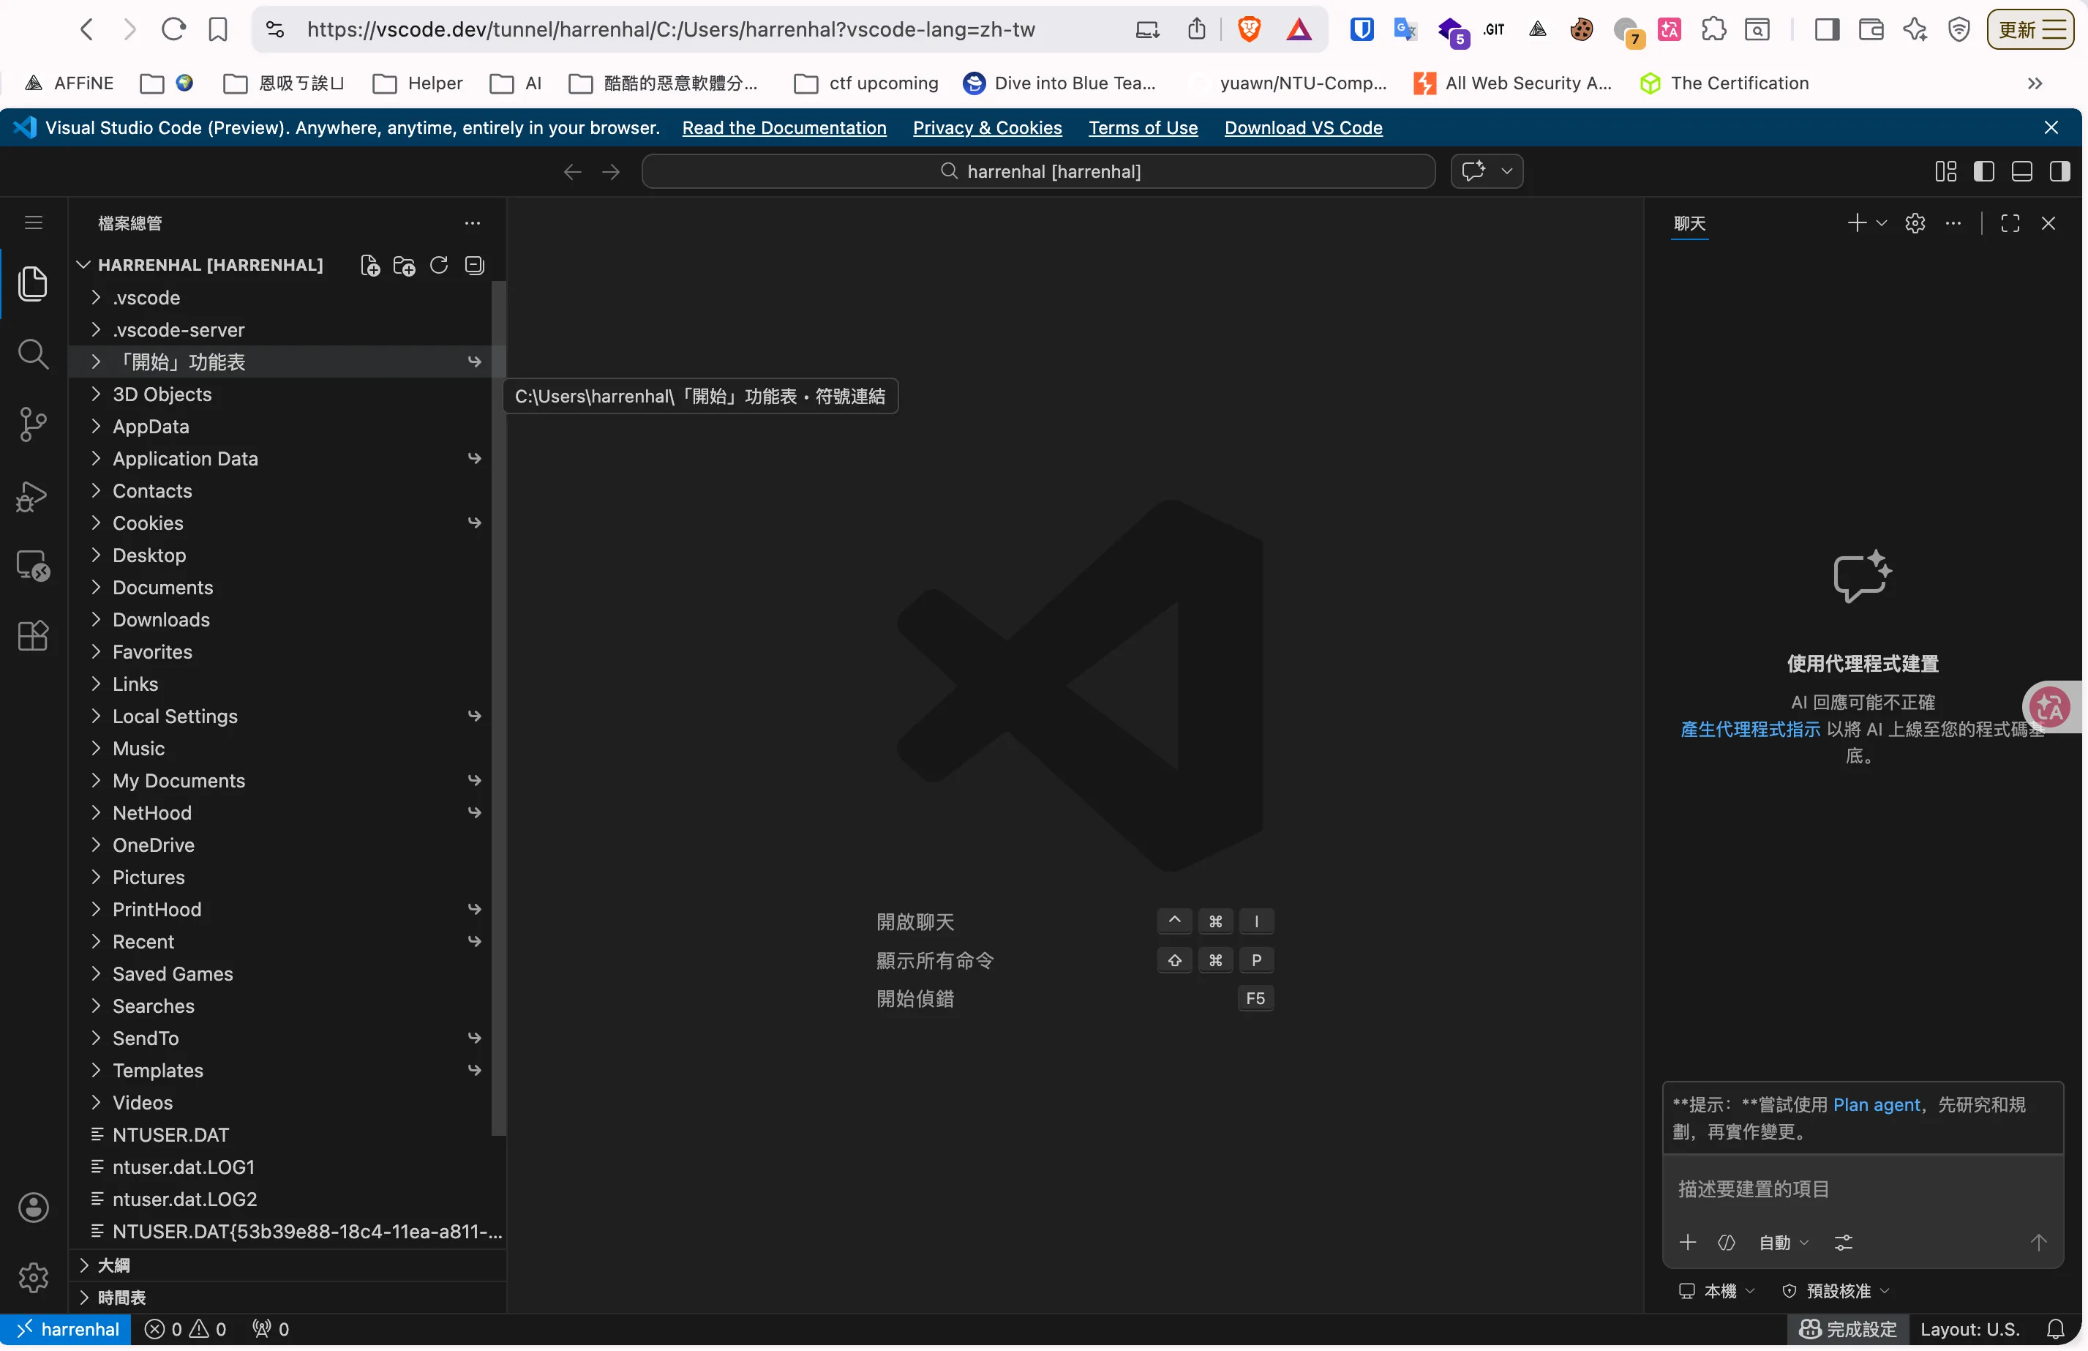This screenshot has height=1351, width=2088.
Task: Open the AI bookmarks folder
Action: click(x=516, y=83)
